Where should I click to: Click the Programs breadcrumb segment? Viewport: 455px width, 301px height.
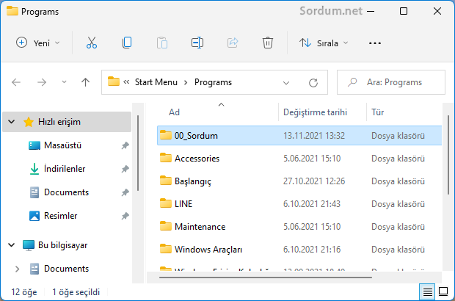(x=213, y=82)
